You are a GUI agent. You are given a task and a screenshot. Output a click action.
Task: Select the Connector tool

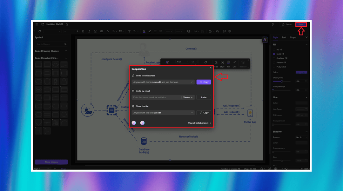coord(136,31)
